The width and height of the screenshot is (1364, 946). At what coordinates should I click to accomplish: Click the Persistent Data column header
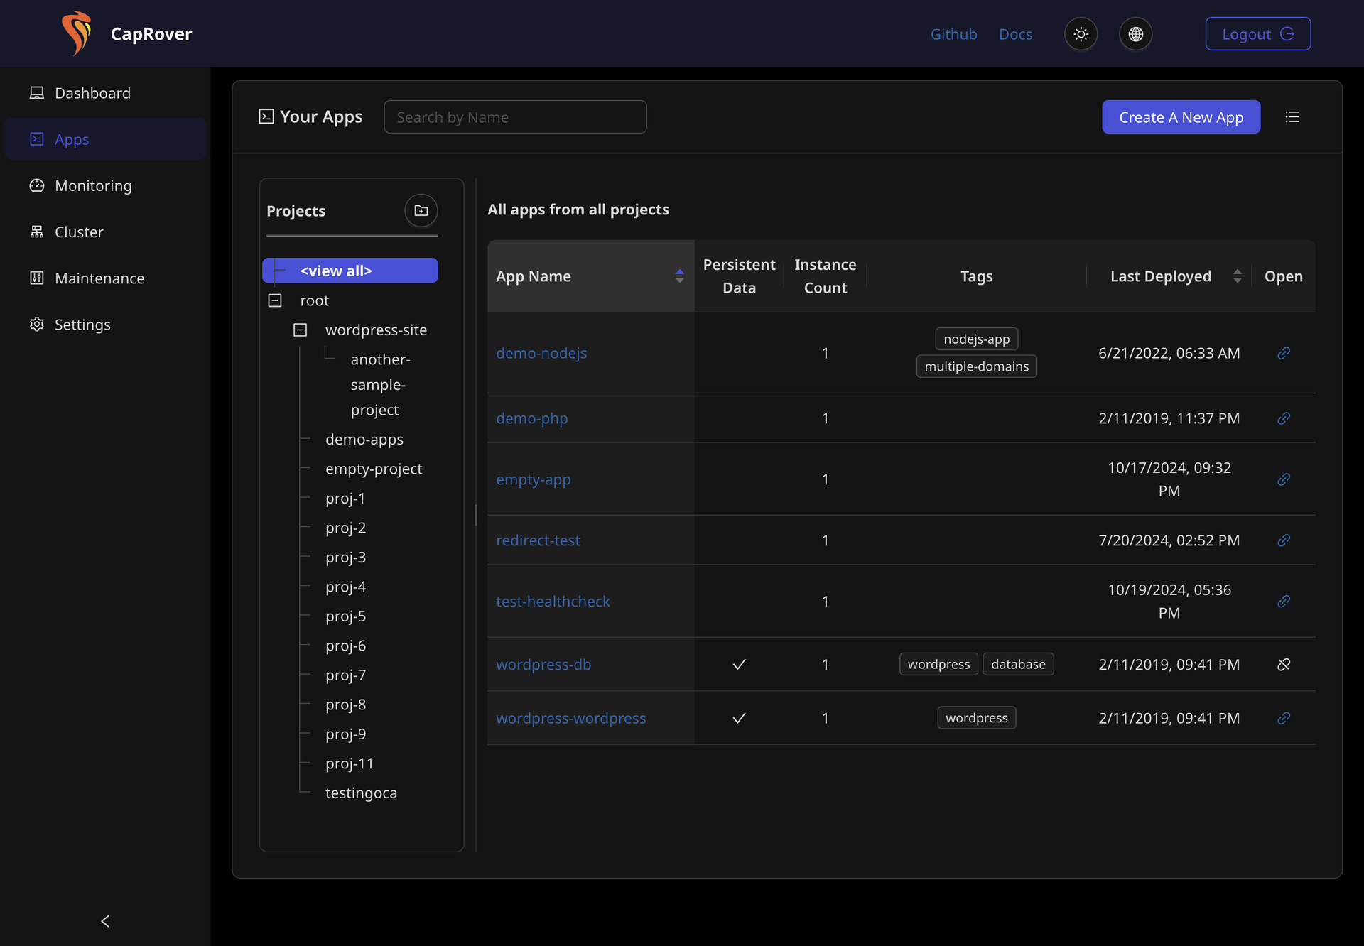tap(739, 276)
